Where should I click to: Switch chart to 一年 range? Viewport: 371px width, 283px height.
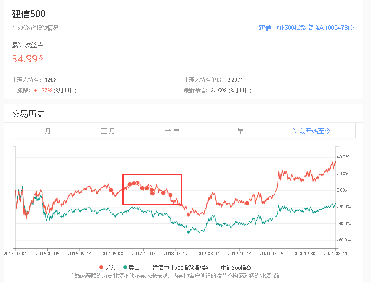tap(236, 131)
